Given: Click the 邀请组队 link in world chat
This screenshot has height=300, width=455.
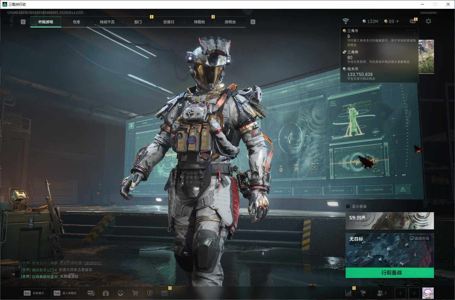Looking at the screenshot, I should tap(93, 263).
